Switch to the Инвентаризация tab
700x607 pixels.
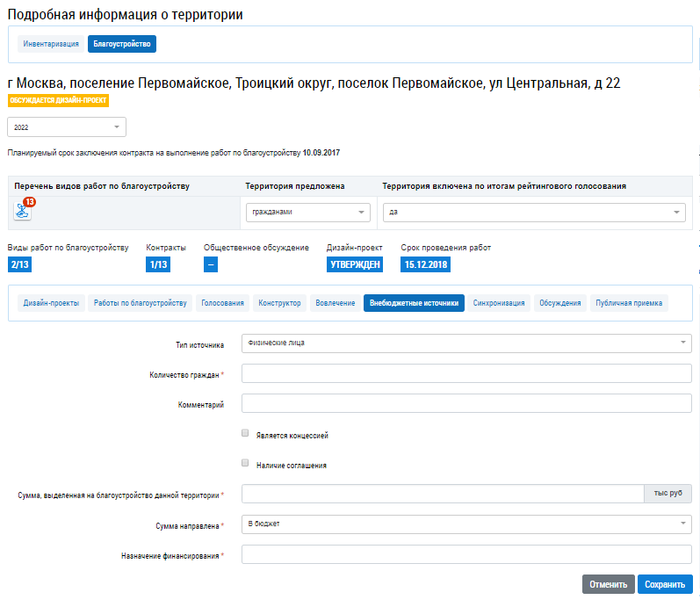[x=51, y=44]
